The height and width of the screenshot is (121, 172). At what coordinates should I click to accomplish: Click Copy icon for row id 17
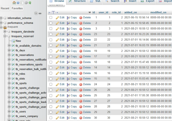tap(68, 56)
